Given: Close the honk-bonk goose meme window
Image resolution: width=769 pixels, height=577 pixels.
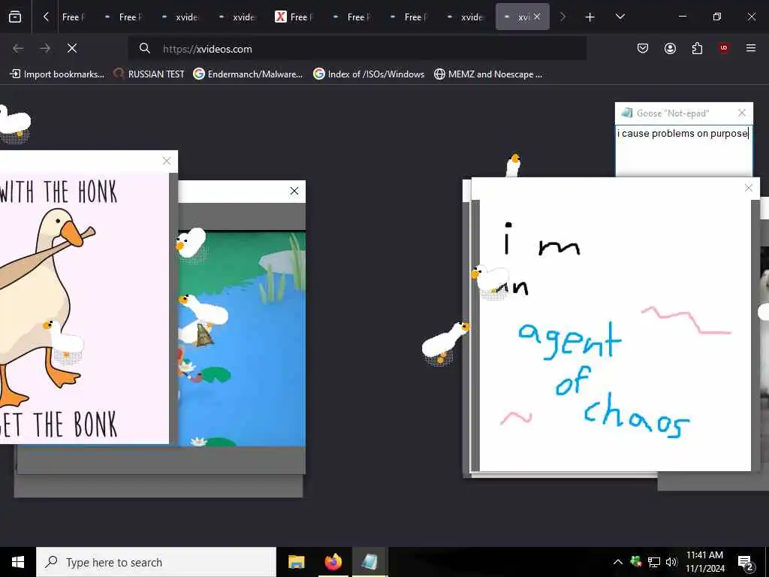Looking at the screenshot, I should click(167, 161).
